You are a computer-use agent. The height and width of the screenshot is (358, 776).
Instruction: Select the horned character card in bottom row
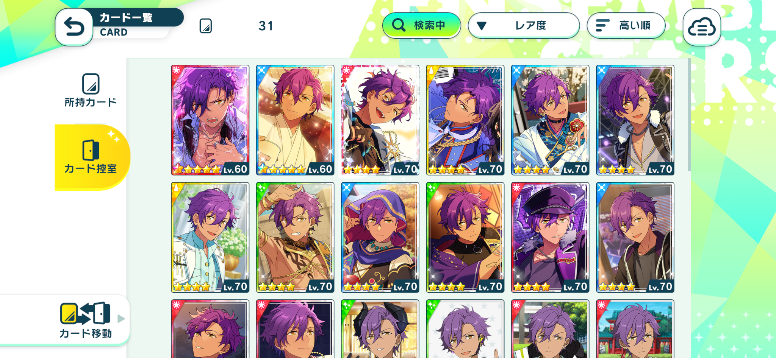point(380,329)
